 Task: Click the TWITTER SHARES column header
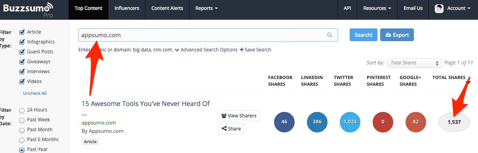[343, 81]
